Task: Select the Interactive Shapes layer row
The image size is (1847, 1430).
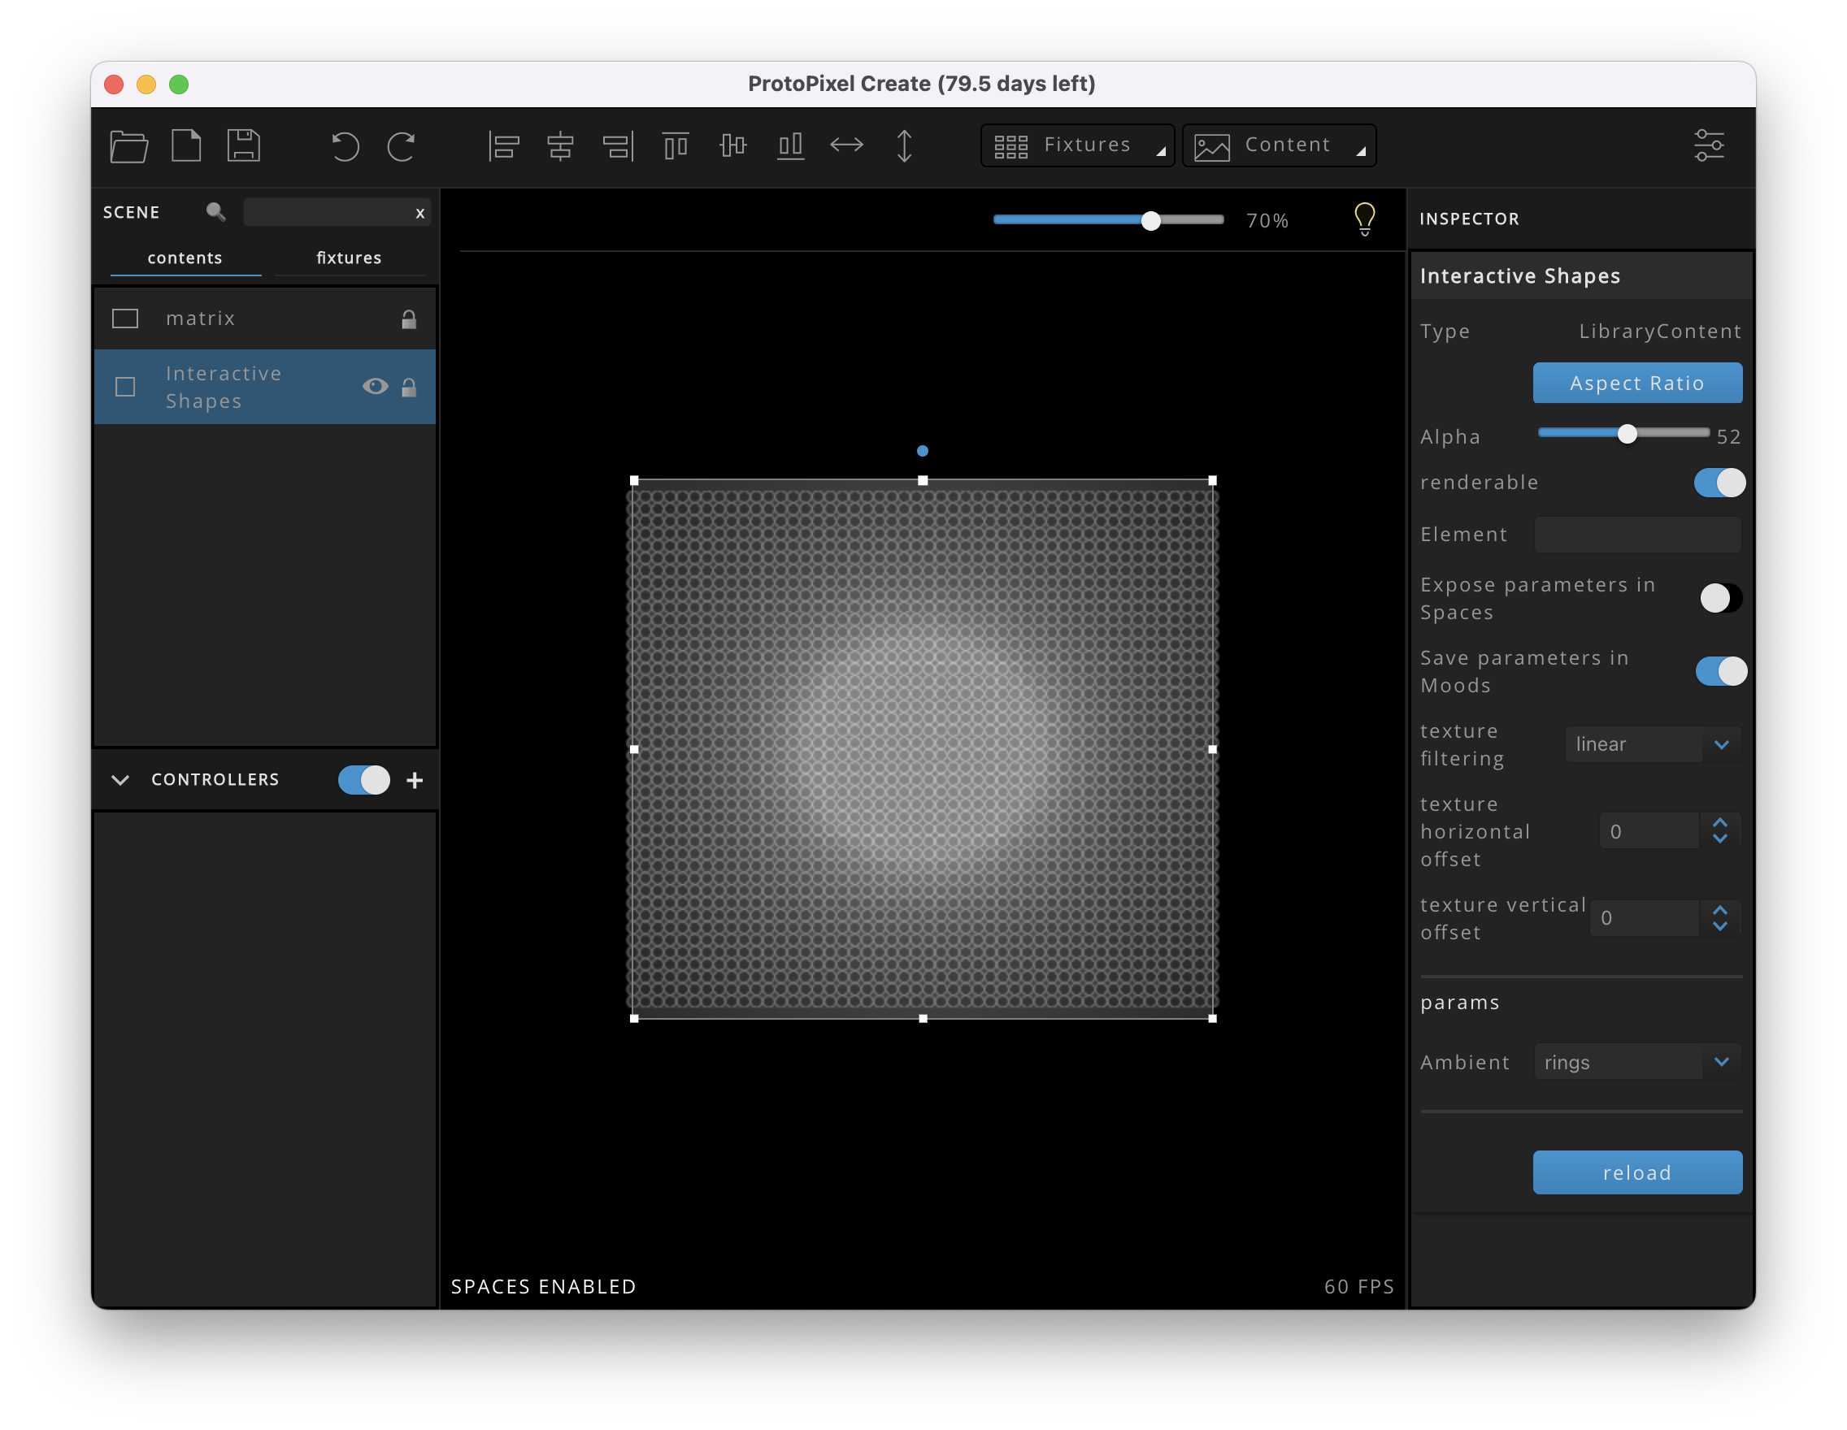Action: 265,387
